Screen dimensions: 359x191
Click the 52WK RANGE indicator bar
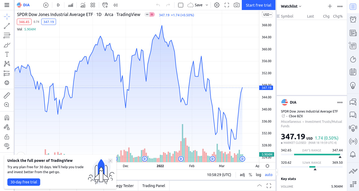click(x=312, y=167)
